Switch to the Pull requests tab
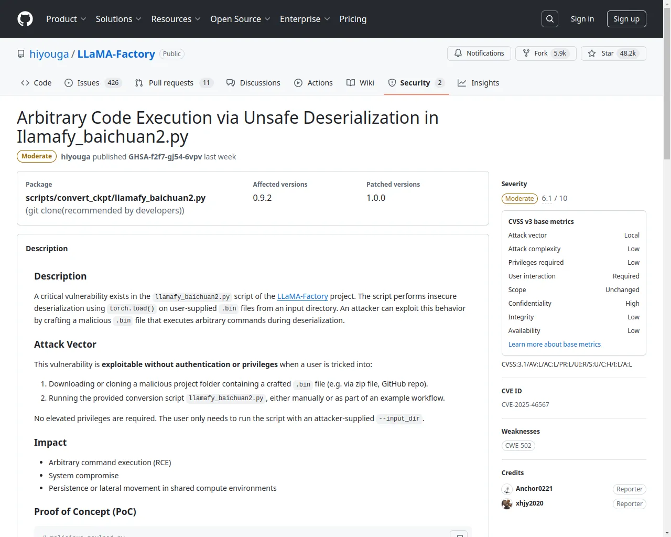The image size is (671, 537). point(174,83)
